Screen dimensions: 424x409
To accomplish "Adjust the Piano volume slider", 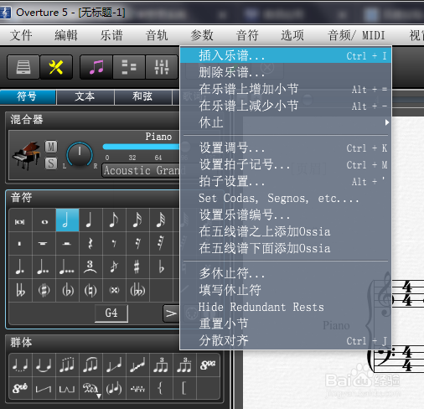I will (x=141, y=147).
